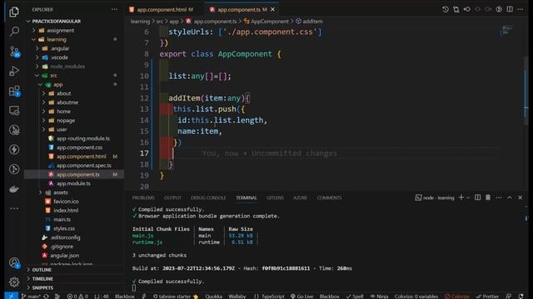Switch to PROBLEMS panel tab

[143, 198]
